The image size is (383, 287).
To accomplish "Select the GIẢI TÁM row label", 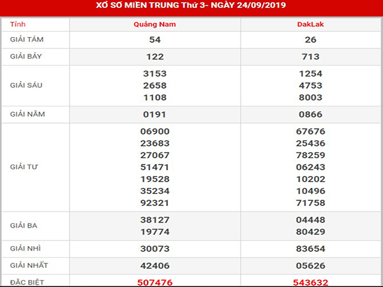I will pos(27,40).
